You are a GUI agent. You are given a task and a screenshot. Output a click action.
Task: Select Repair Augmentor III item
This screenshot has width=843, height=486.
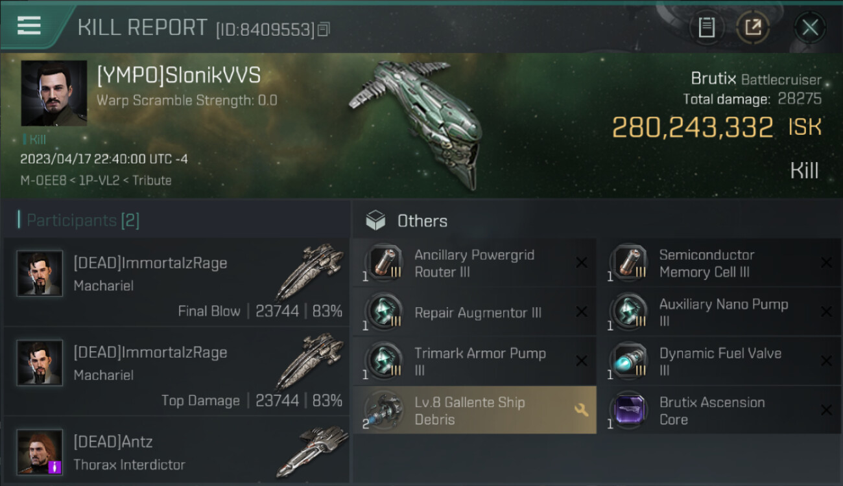(474, 312)
